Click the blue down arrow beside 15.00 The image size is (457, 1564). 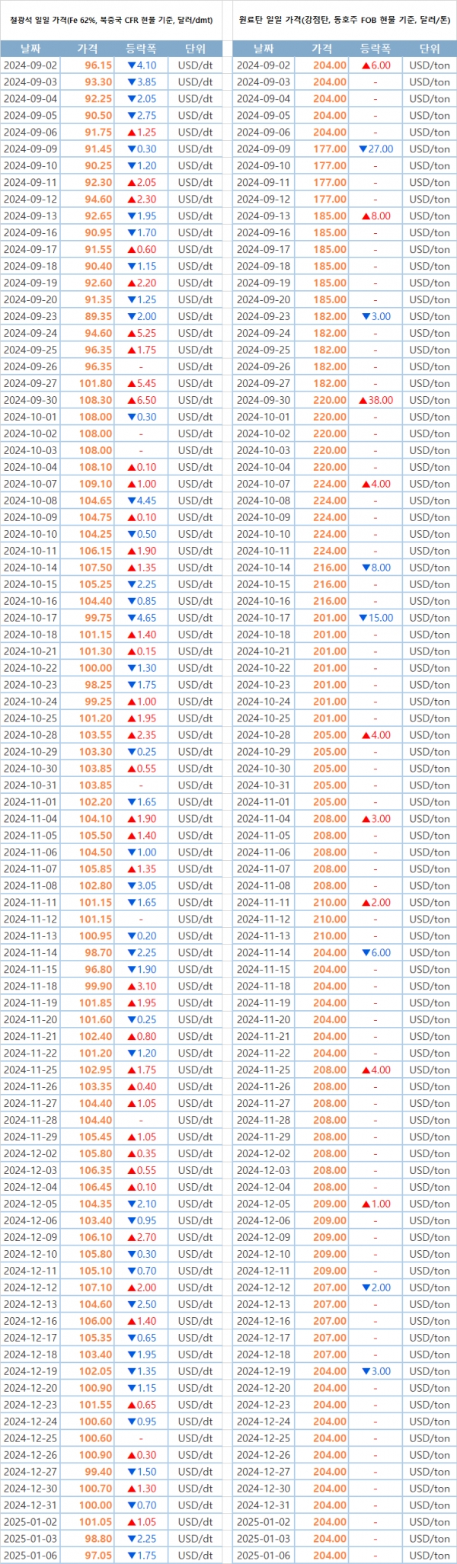tap(363, 618)
